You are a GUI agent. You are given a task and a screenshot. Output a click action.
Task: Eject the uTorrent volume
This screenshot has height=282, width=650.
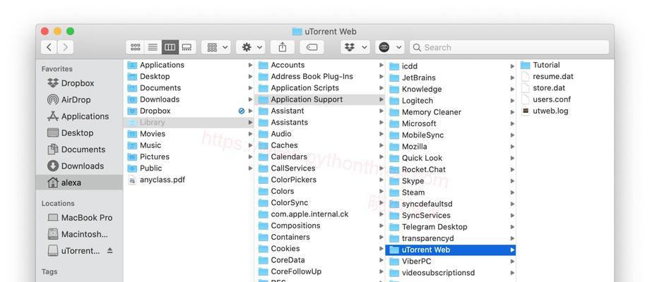coord(110,250)
